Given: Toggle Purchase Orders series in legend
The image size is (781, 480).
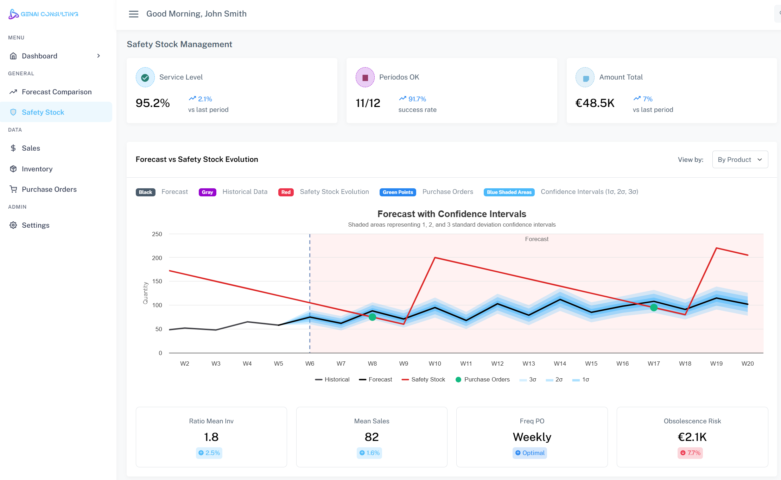Looking at the screenshot, I should click(x=482, y=379).
